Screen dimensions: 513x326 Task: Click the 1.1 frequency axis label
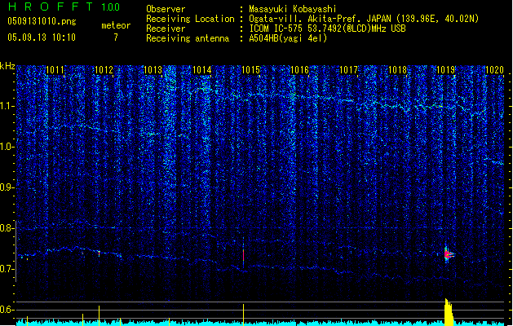[x=7, y=106]
